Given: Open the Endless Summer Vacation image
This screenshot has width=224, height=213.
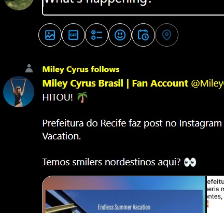Looking at the screenshot, I should pos(124,194).
